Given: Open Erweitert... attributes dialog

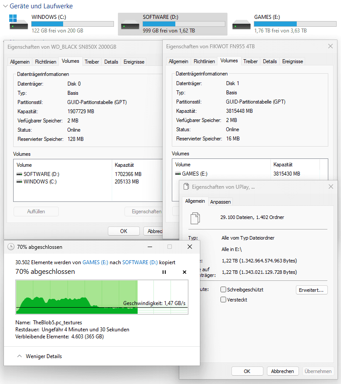Looking at the screenshot, I should 311,290.
